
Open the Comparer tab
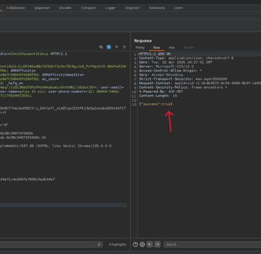pyautogui.click(x=88, y=8)
